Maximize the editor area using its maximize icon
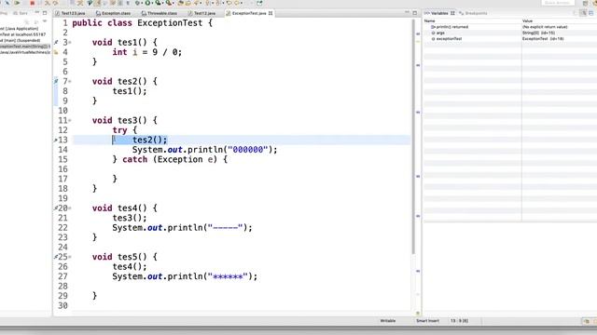The image size is (597, 335). pyautogui.click(x=414, y=13)
